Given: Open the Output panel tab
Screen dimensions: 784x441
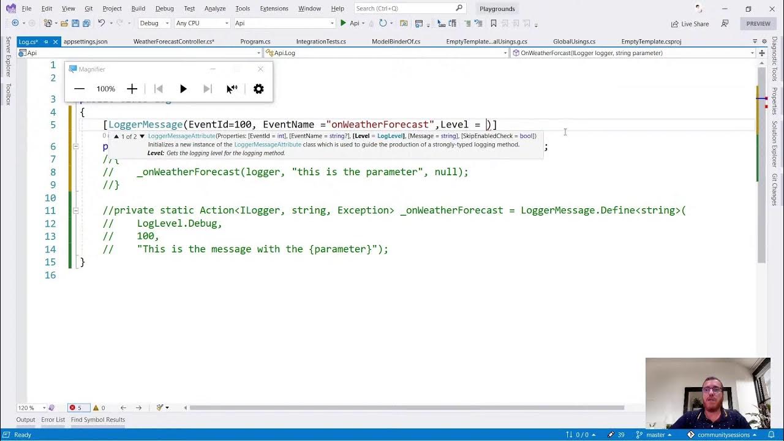Looking at the screenshot, I should coord(26,420).
